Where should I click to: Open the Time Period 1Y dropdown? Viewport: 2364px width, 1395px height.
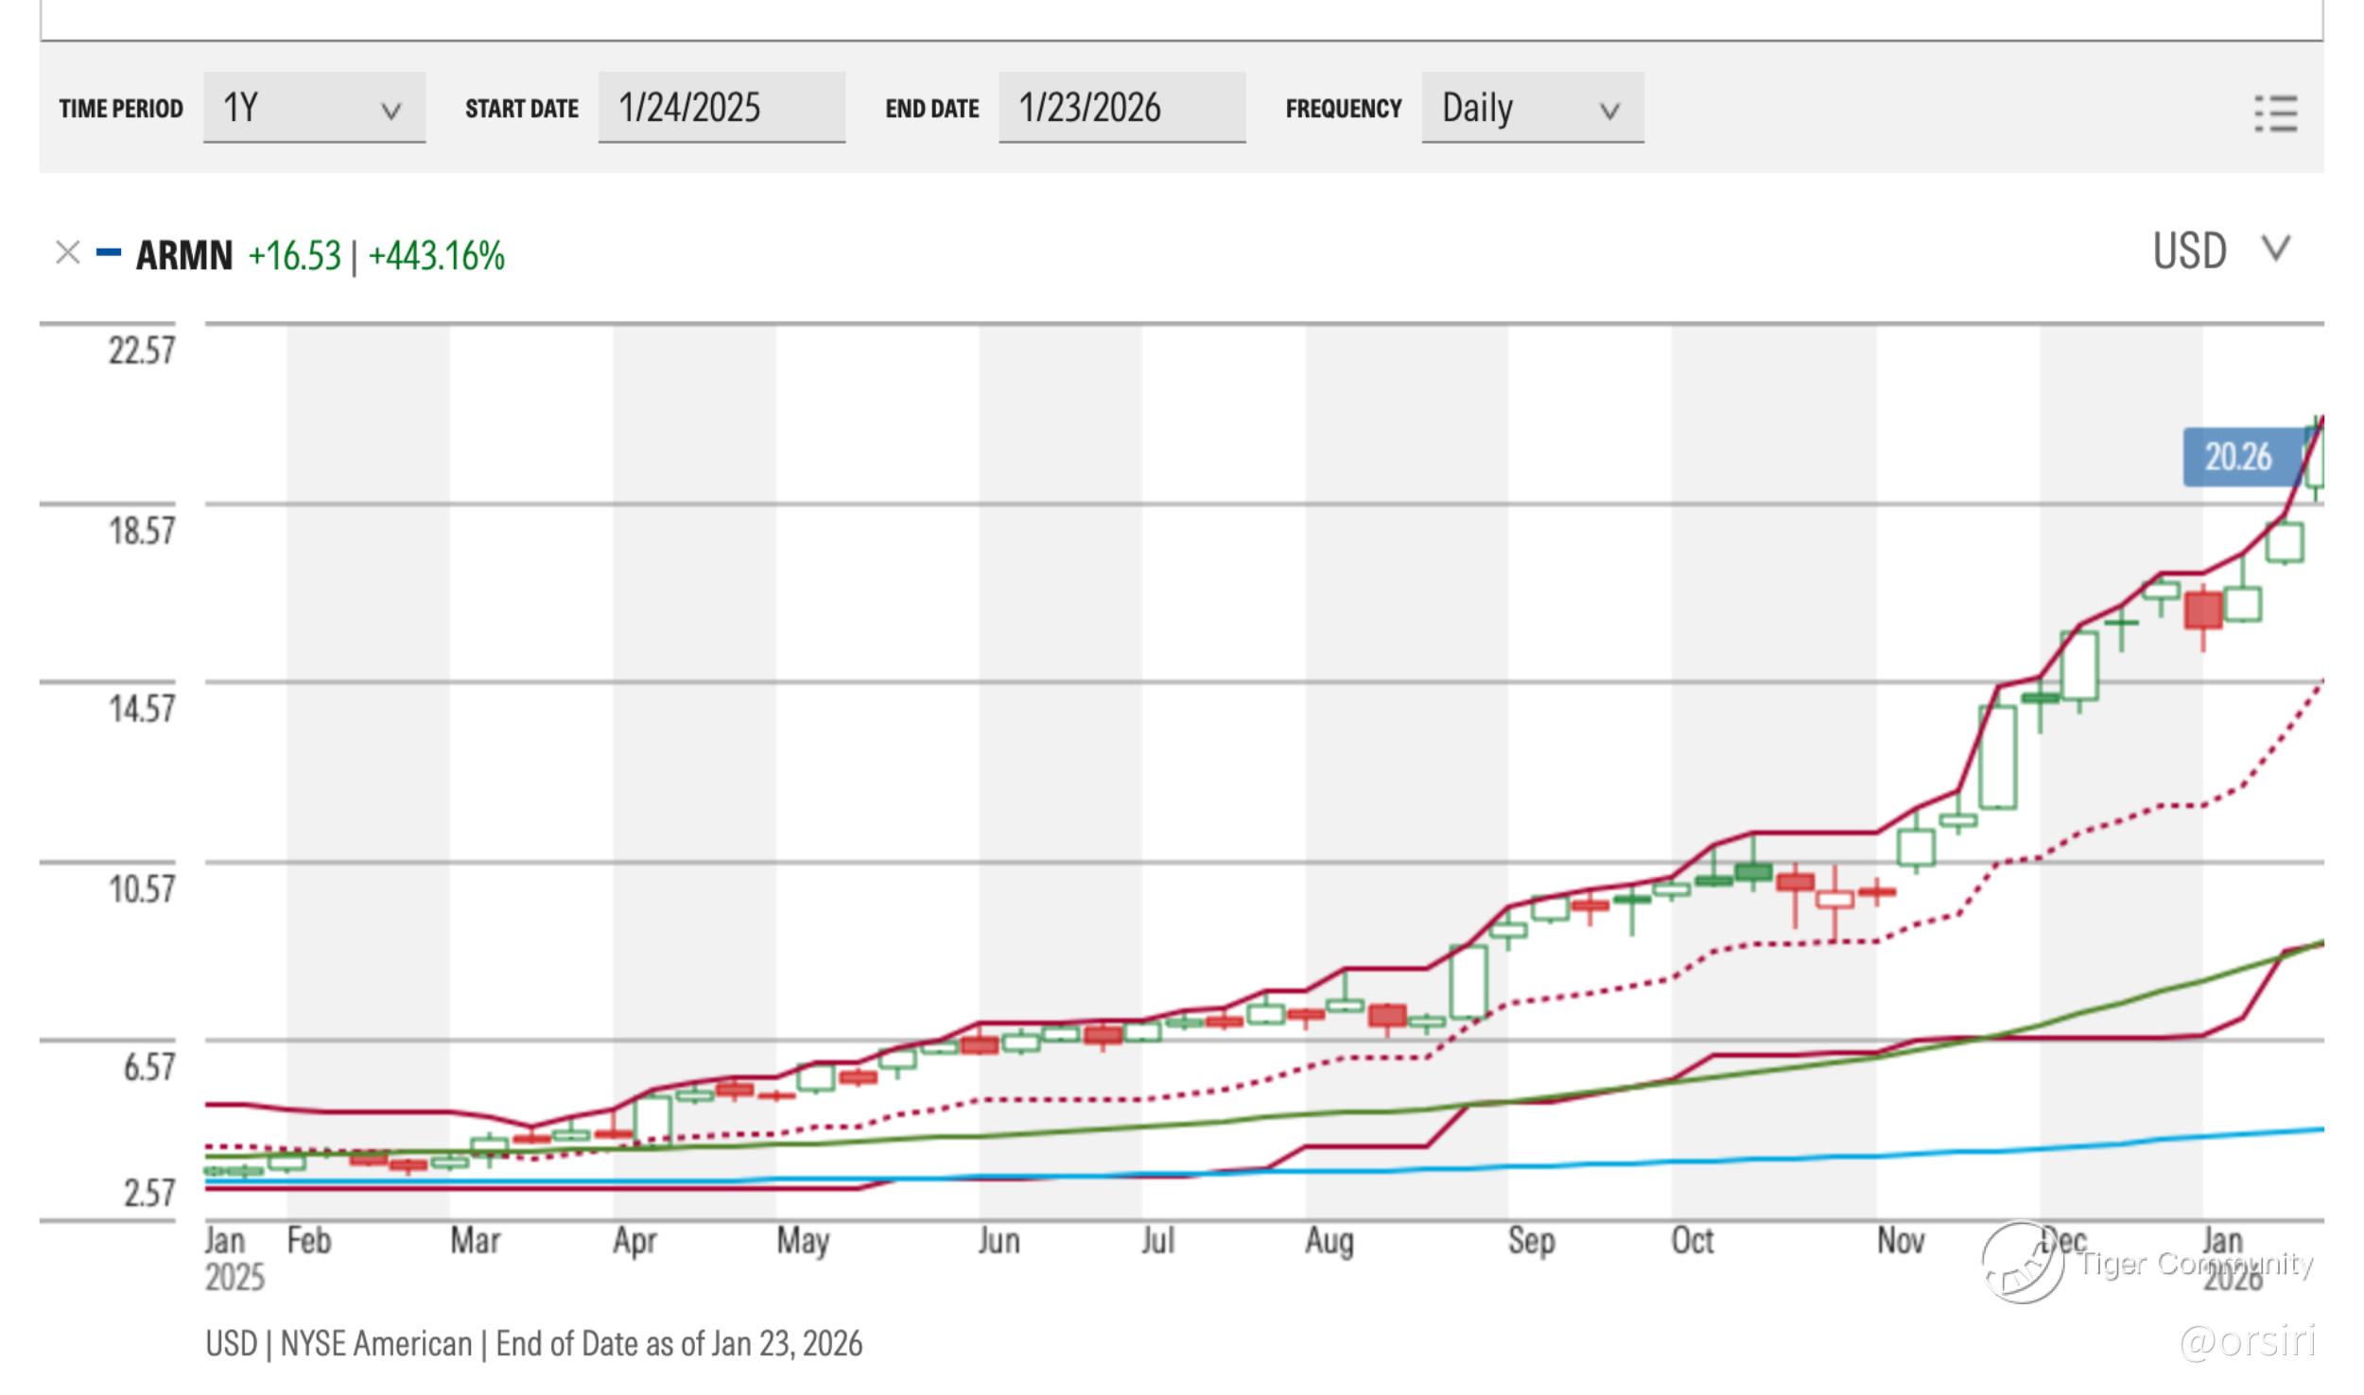tap(313, 108)
